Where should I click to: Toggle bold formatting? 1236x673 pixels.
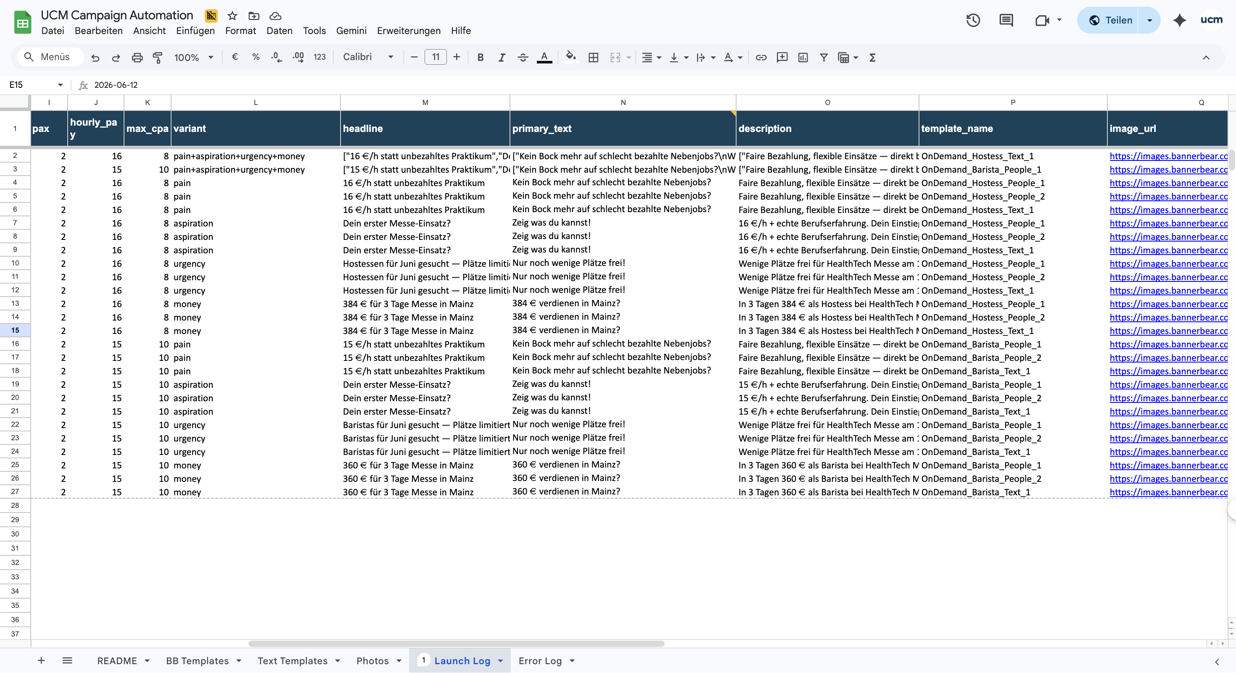click(480, 57)
